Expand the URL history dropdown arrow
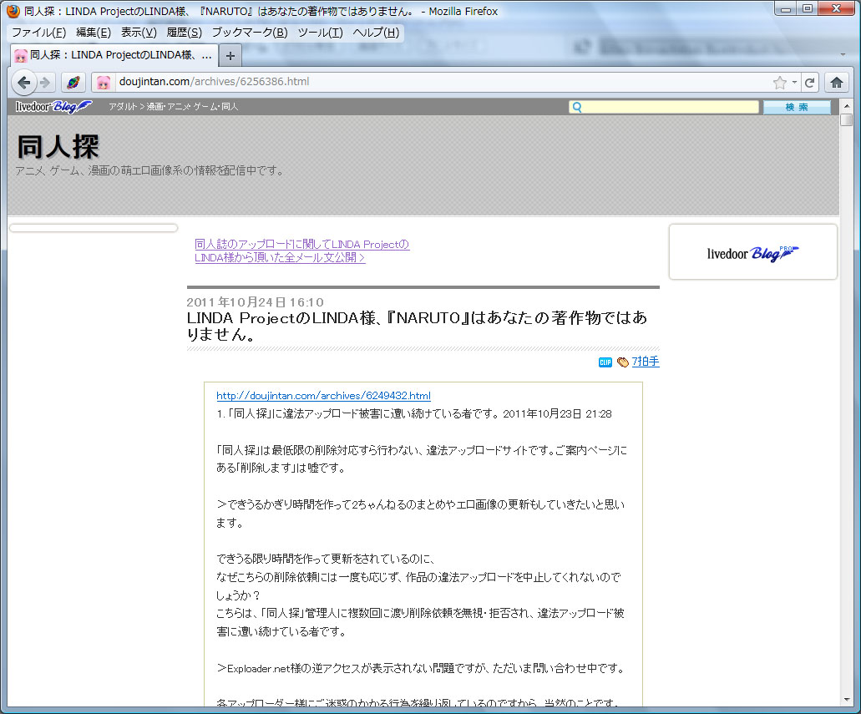The image size is (861, 714). [x=794, y=83]
